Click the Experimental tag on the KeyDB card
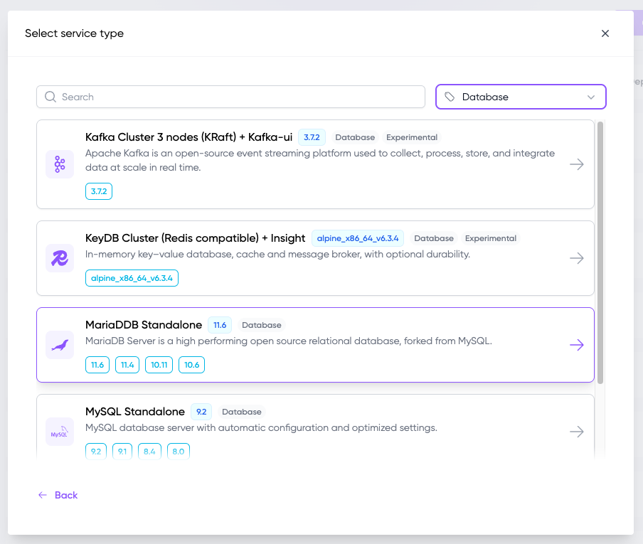 (491, 239)
